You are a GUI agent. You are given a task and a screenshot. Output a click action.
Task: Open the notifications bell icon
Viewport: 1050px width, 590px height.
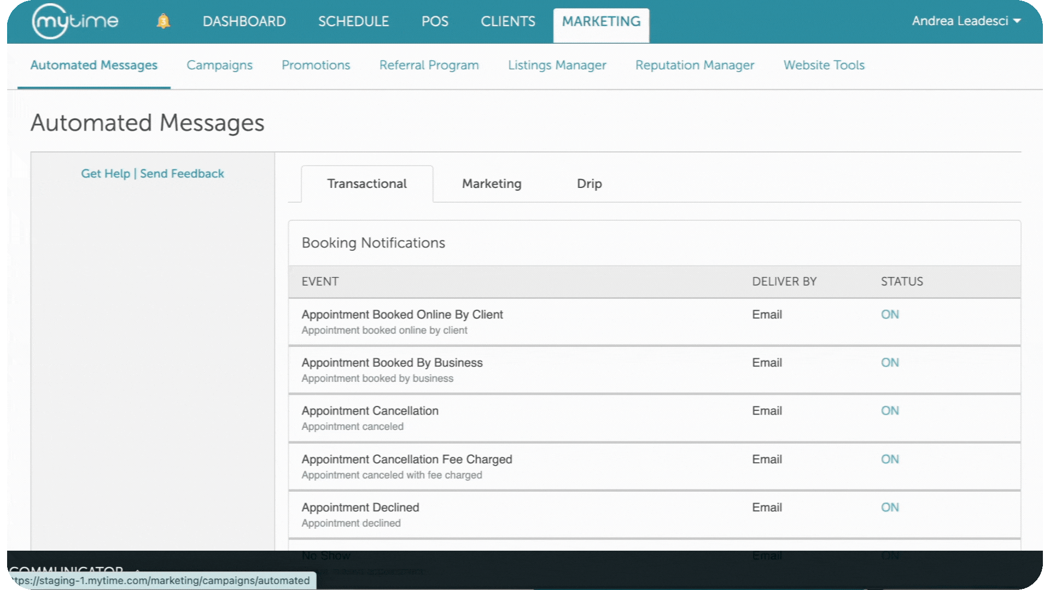click(163, 21)
